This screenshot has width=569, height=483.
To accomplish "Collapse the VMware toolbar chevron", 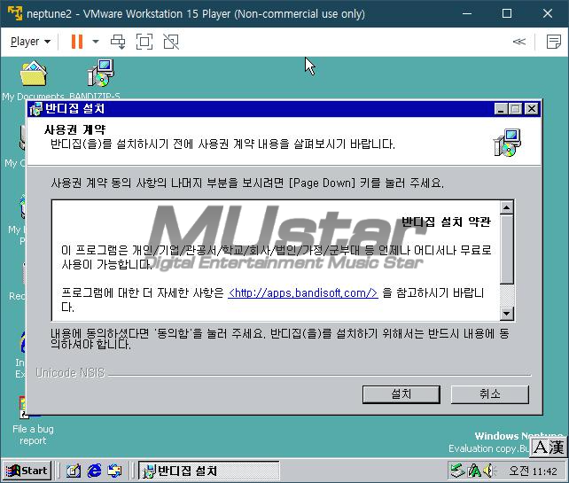I will 518,42.
